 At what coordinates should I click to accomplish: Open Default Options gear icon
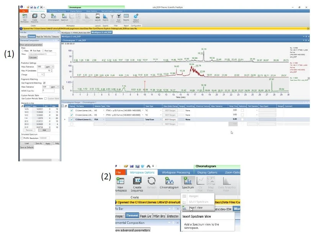[136, 18]
